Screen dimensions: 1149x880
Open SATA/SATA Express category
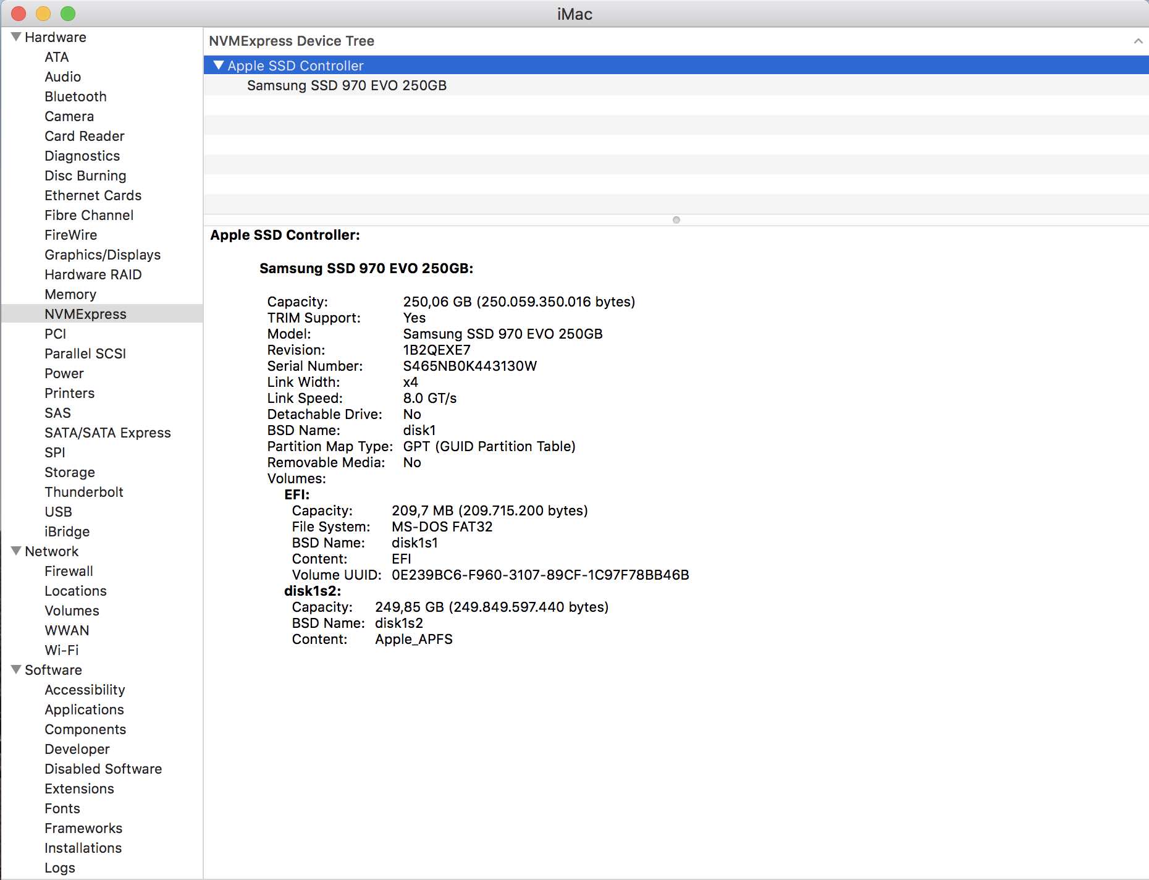point(107,433)
